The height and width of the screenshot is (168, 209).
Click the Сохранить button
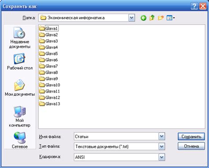pos(191,136)
